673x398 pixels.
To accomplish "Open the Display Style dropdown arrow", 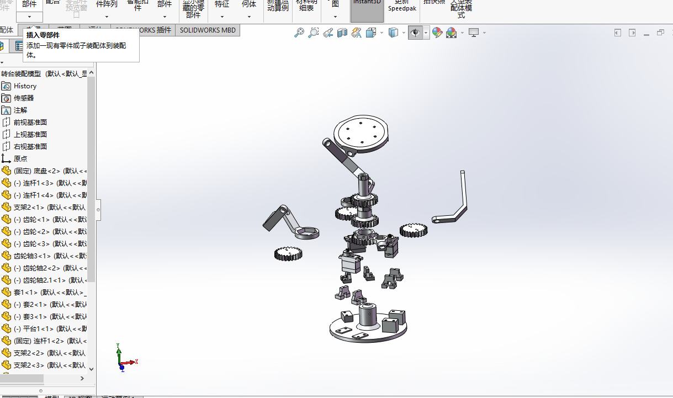I will click(x=404, y=33).
